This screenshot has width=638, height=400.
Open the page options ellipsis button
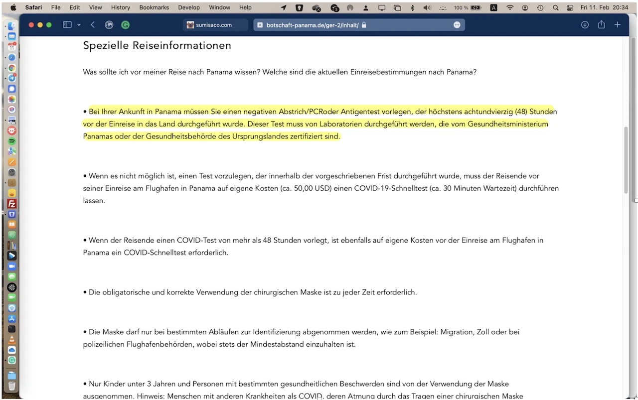(x=457, y=25)
